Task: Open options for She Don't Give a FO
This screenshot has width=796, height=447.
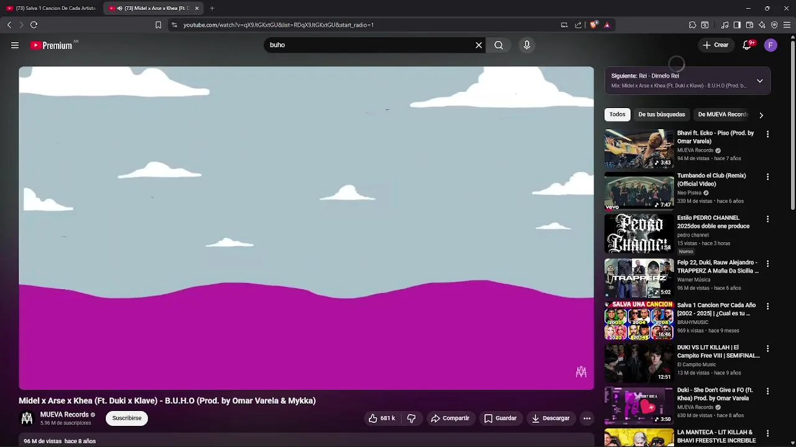Action: [x=767, y=391]
